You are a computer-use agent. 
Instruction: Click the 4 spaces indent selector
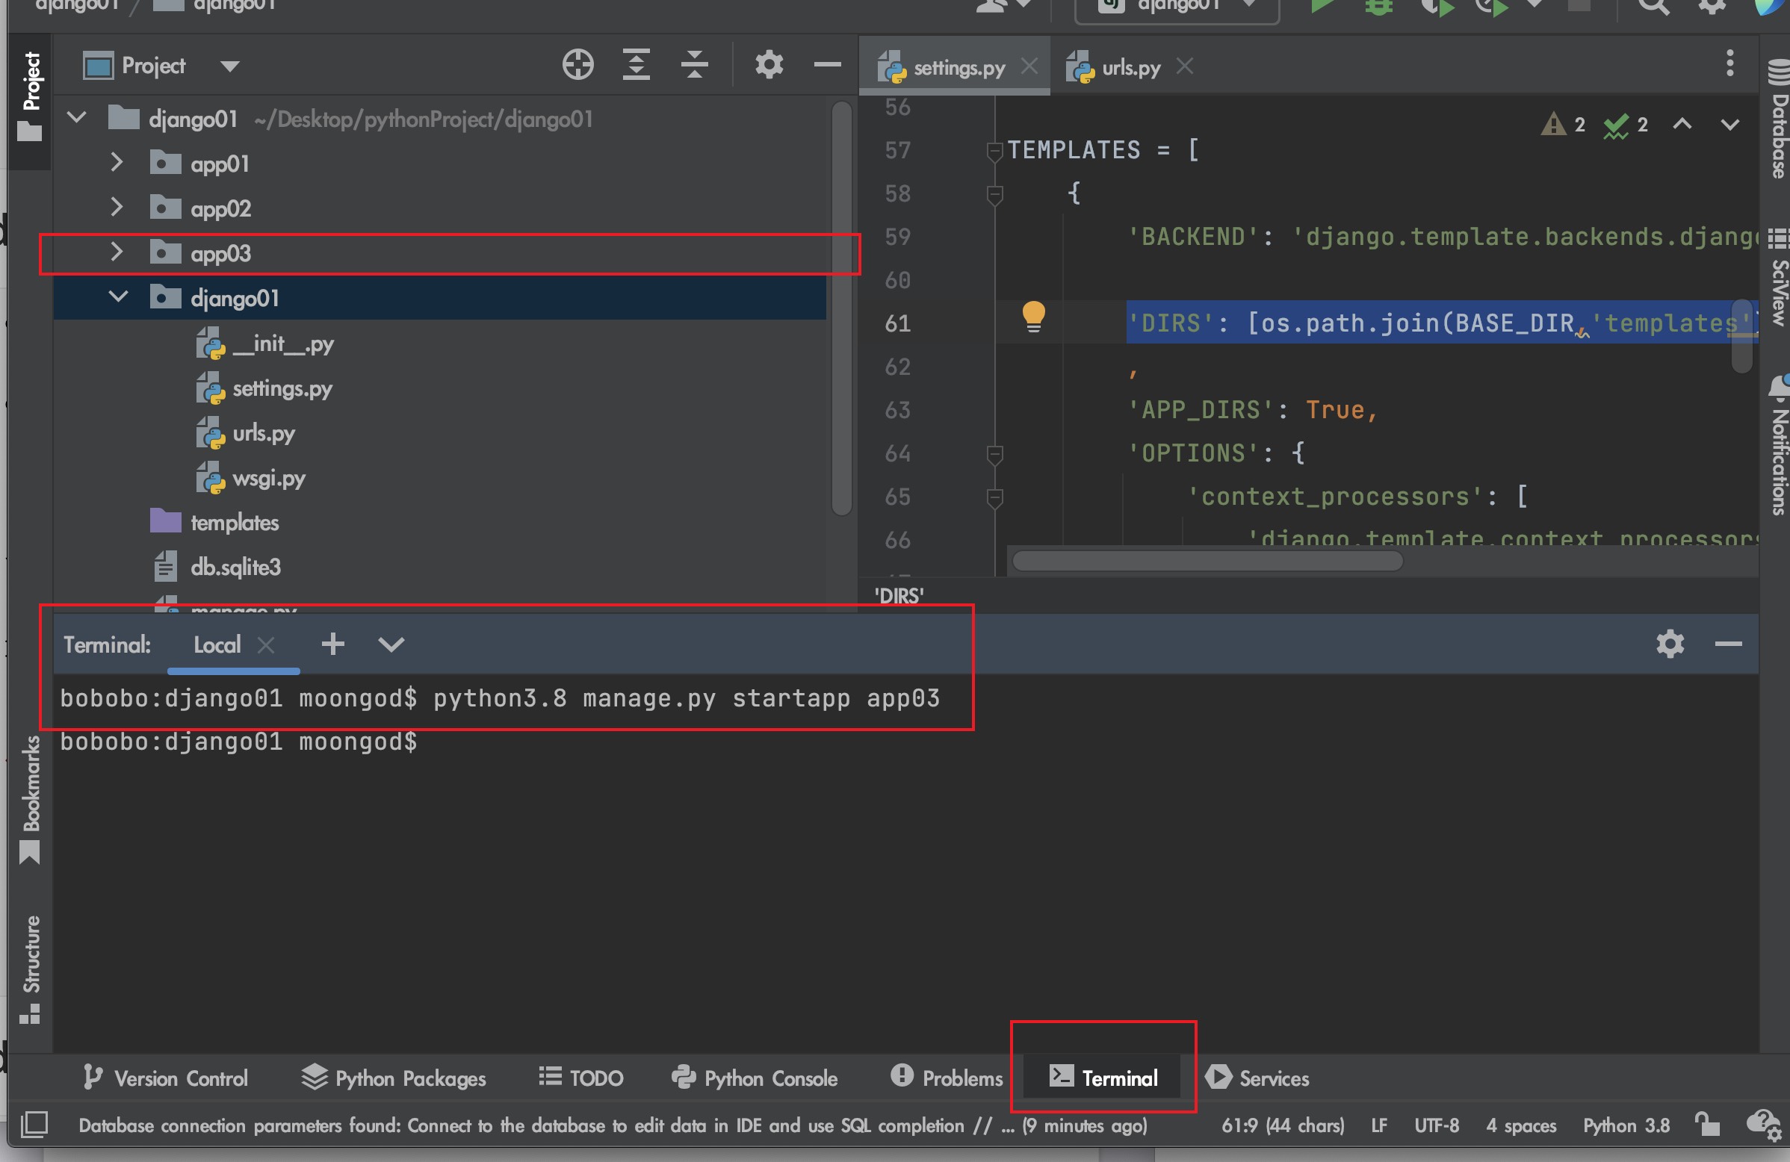[1521, 1125]
